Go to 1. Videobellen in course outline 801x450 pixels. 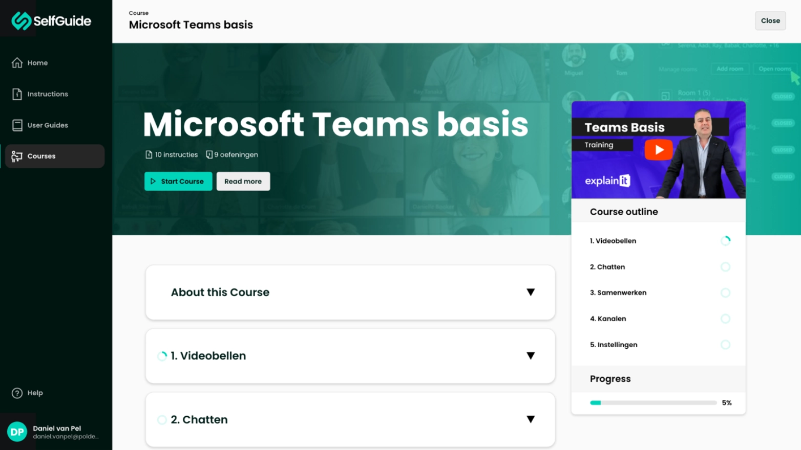613,241
